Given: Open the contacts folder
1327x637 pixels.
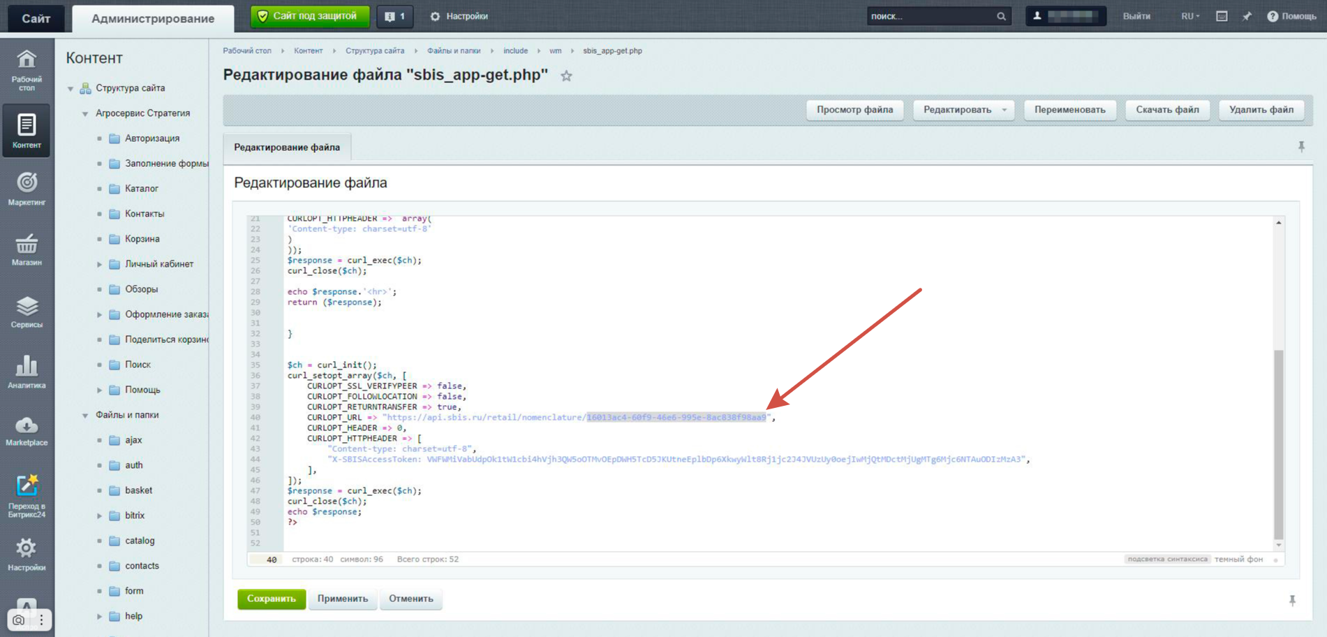Looking at the screenshot, I should click(134, 566).
